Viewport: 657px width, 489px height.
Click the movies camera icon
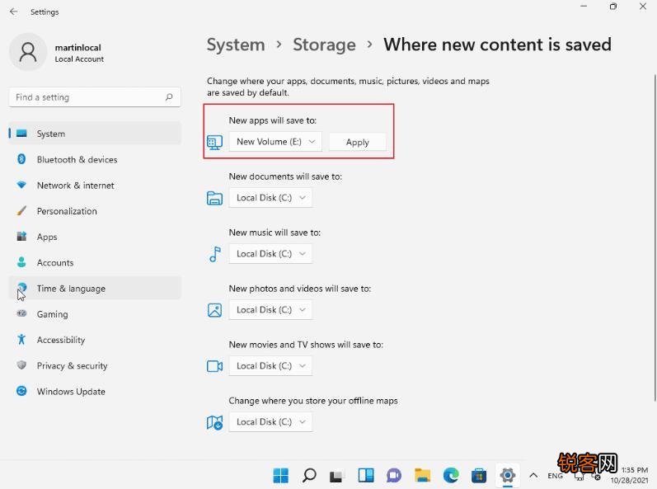click(214, 366)
